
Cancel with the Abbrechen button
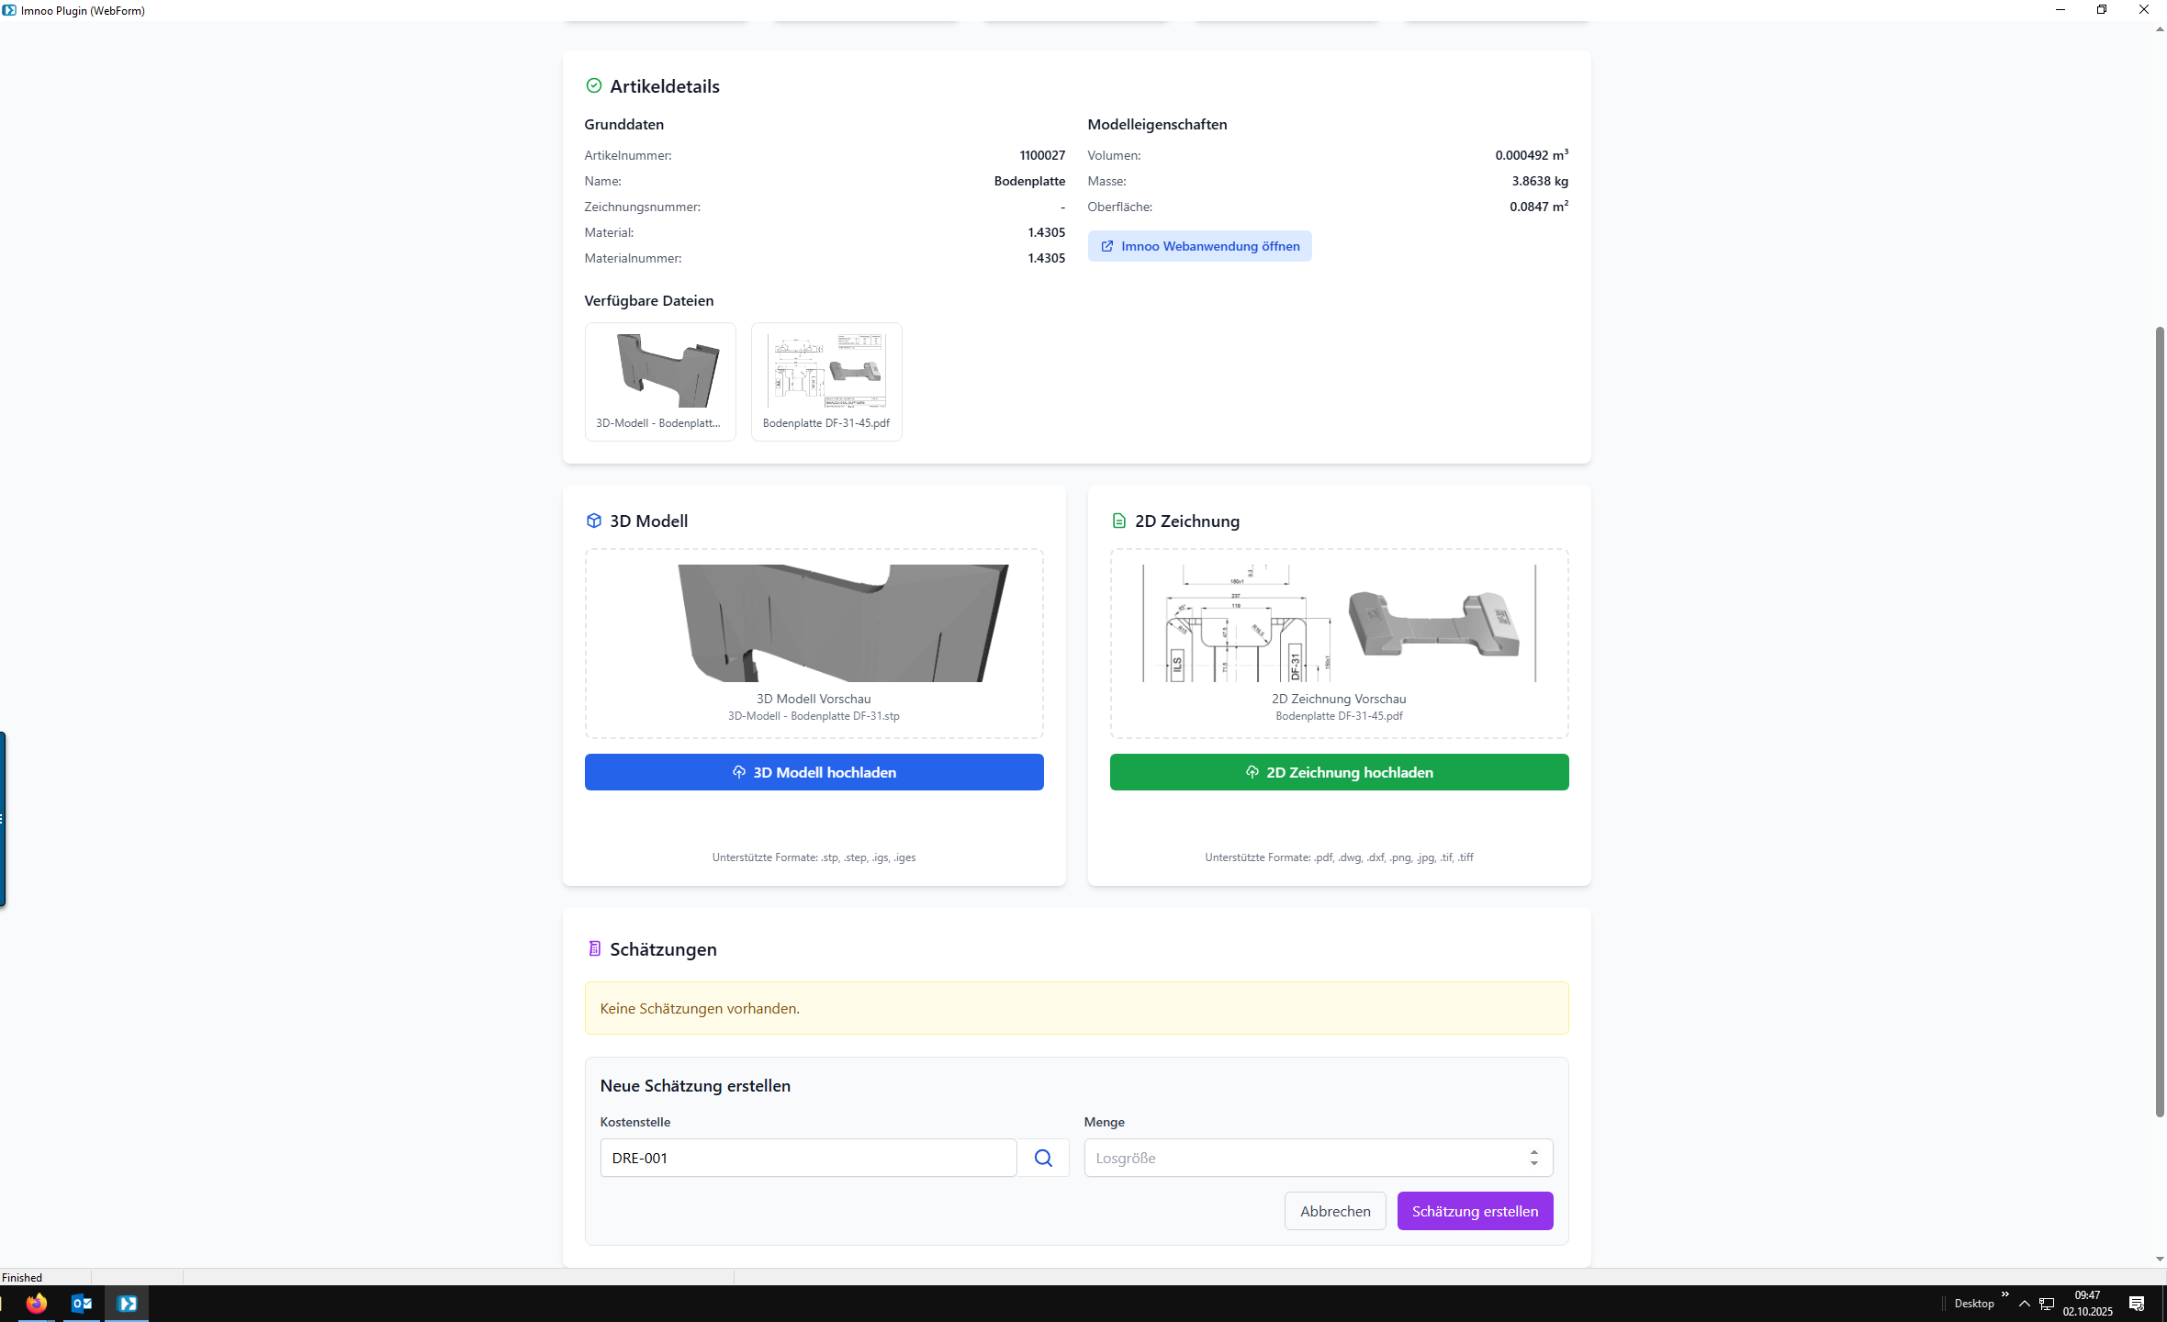tap(1334, 1211)
